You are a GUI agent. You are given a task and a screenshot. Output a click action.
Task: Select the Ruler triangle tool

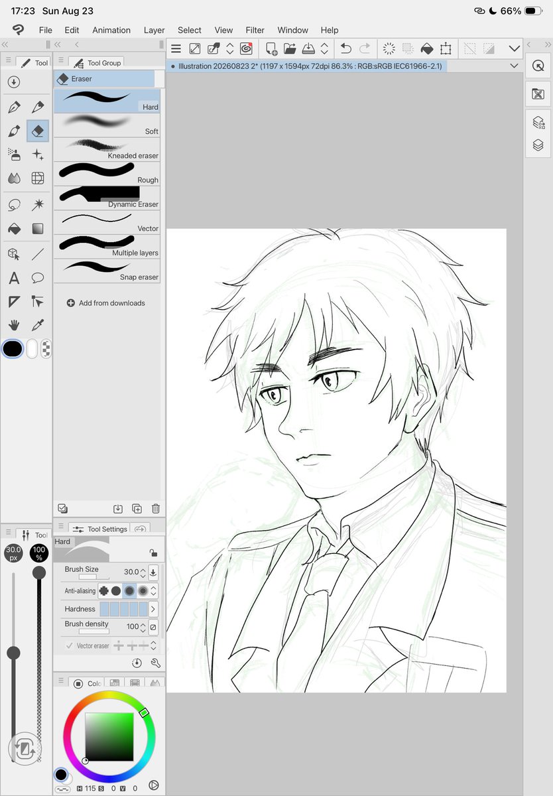14,302
